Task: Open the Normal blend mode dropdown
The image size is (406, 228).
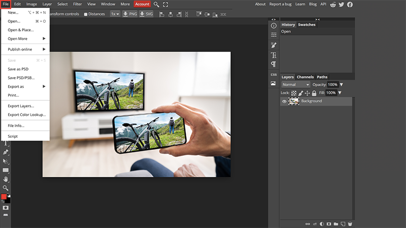Action: tap(295, 85)
